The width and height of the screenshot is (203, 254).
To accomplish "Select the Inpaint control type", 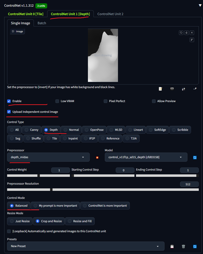I will [70, 138].
